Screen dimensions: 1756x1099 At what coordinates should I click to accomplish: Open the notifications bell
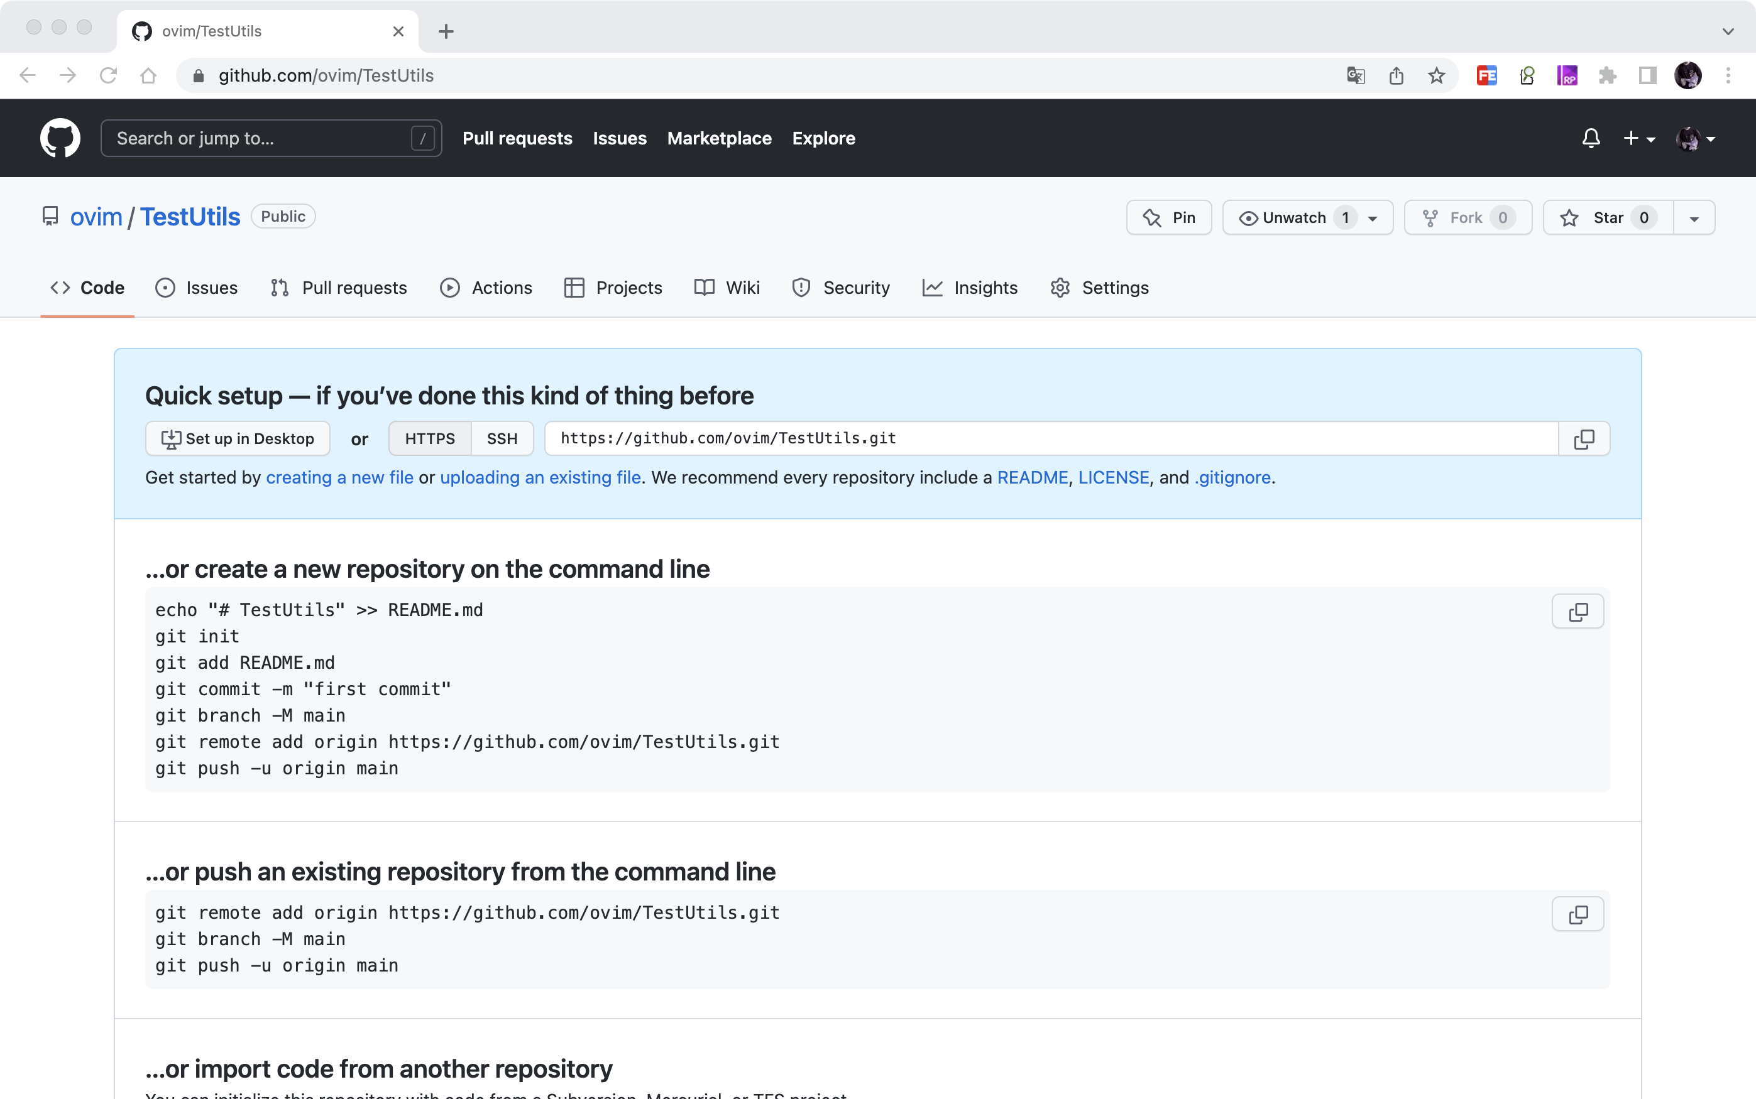[1591, 138]
